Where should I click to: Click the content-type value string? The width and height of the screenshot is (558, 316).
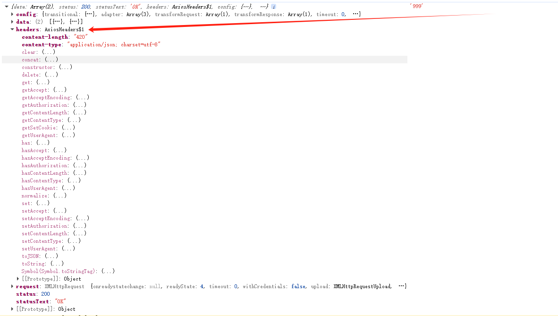(x=114, y=44)
